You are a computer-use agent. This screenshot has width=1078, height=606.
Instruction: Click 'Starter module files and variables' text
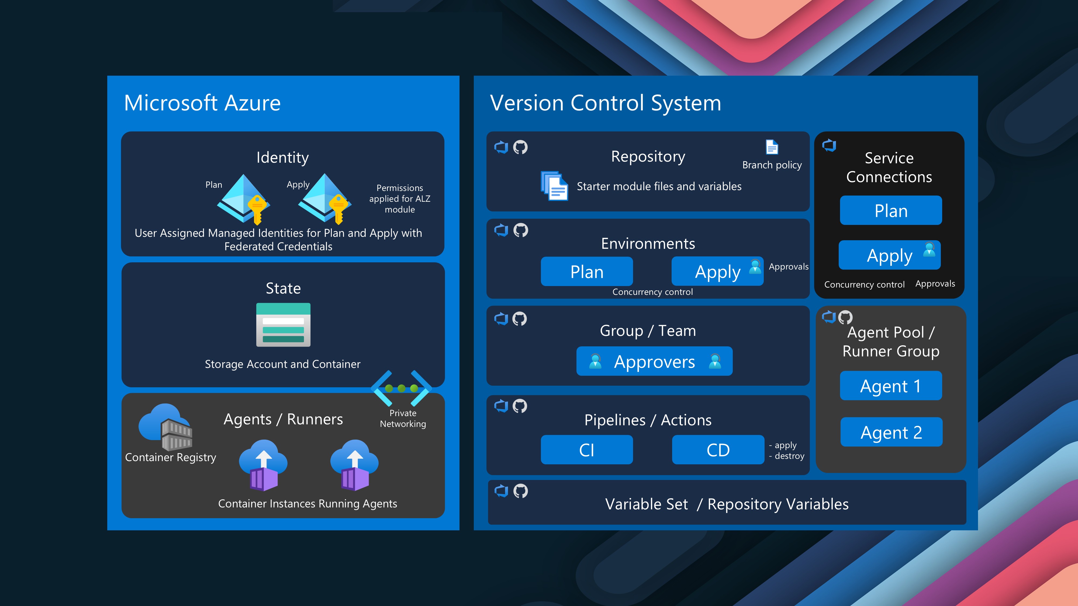659,186
